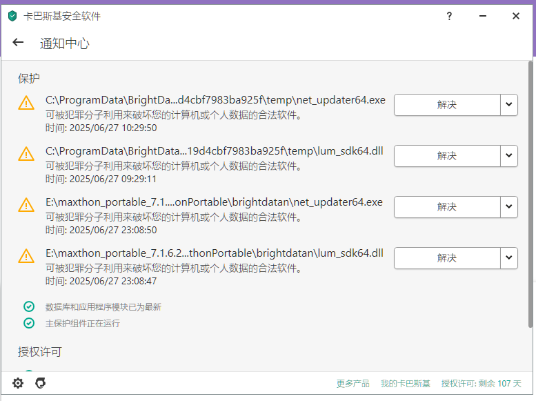Click timestamp 2025/06/27 10:29:50
The width and height of the screenshot is (536, 401).
(x=113, y=128)
